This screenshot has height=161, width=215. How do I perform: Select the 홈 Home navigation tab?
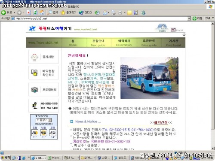[73, 43]
